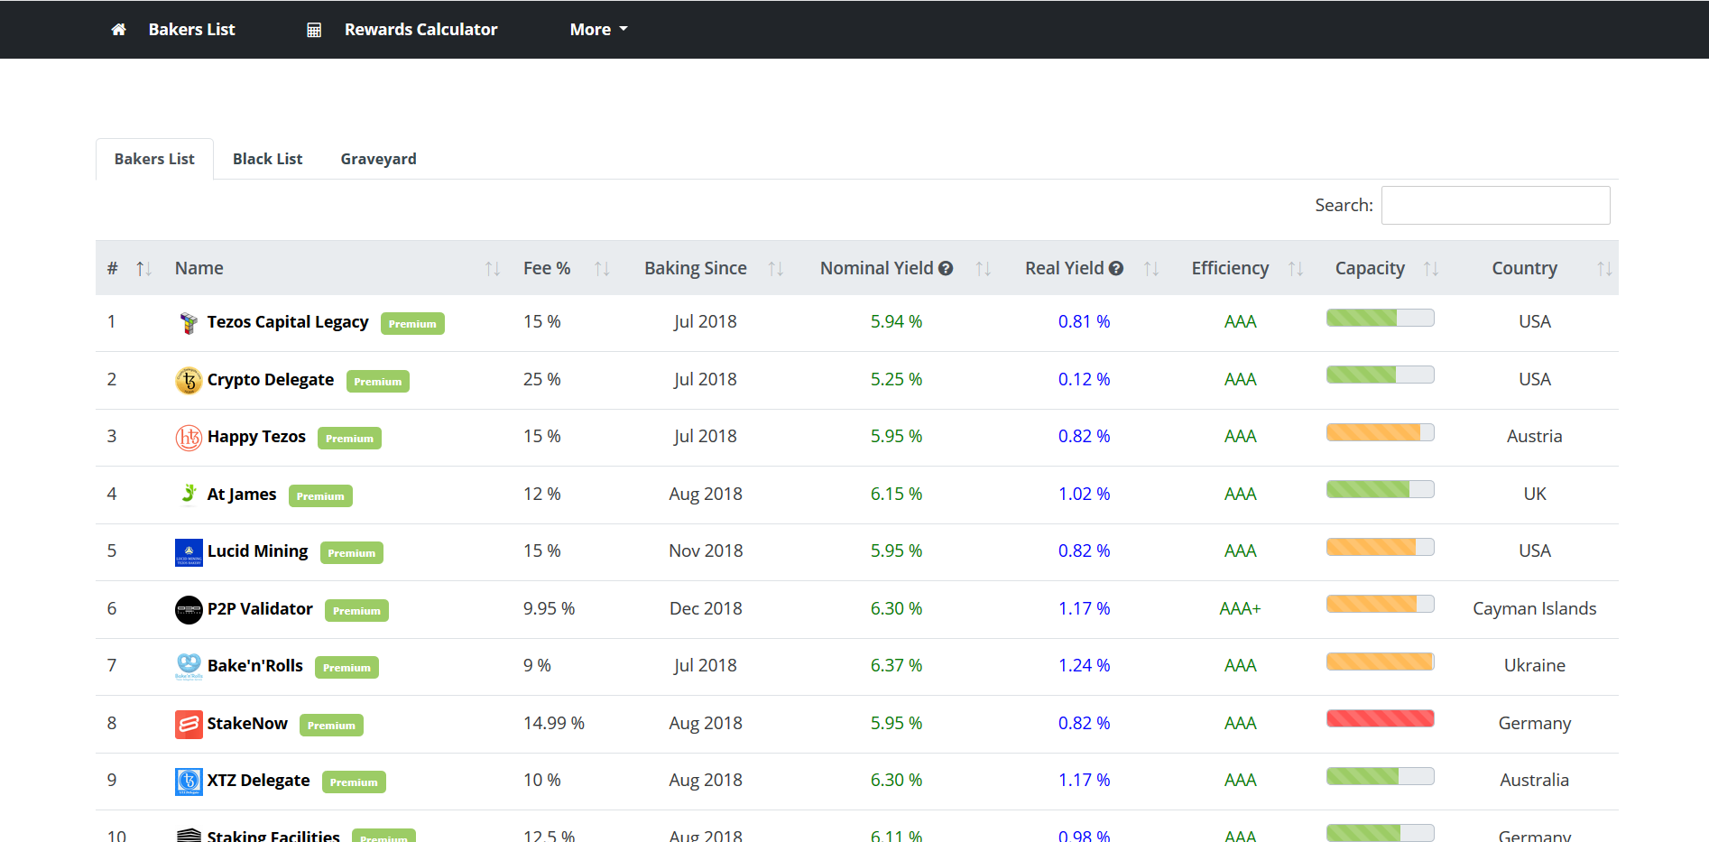Viewport: 1709px width, 842px height.
Task: Click sort arrows next to Nominal Yield
Action: pyautogui.click(x=984, y=268)
